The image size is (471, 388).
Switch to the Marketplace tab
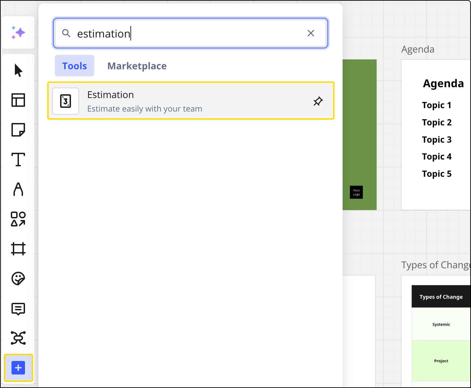click(x=137, y=66)
